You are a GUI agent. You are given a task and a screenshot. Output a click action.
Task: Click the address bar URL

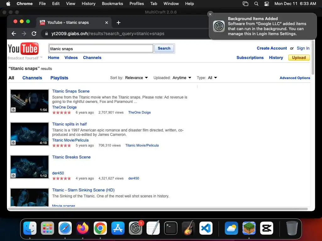click(x=108, y=34)
